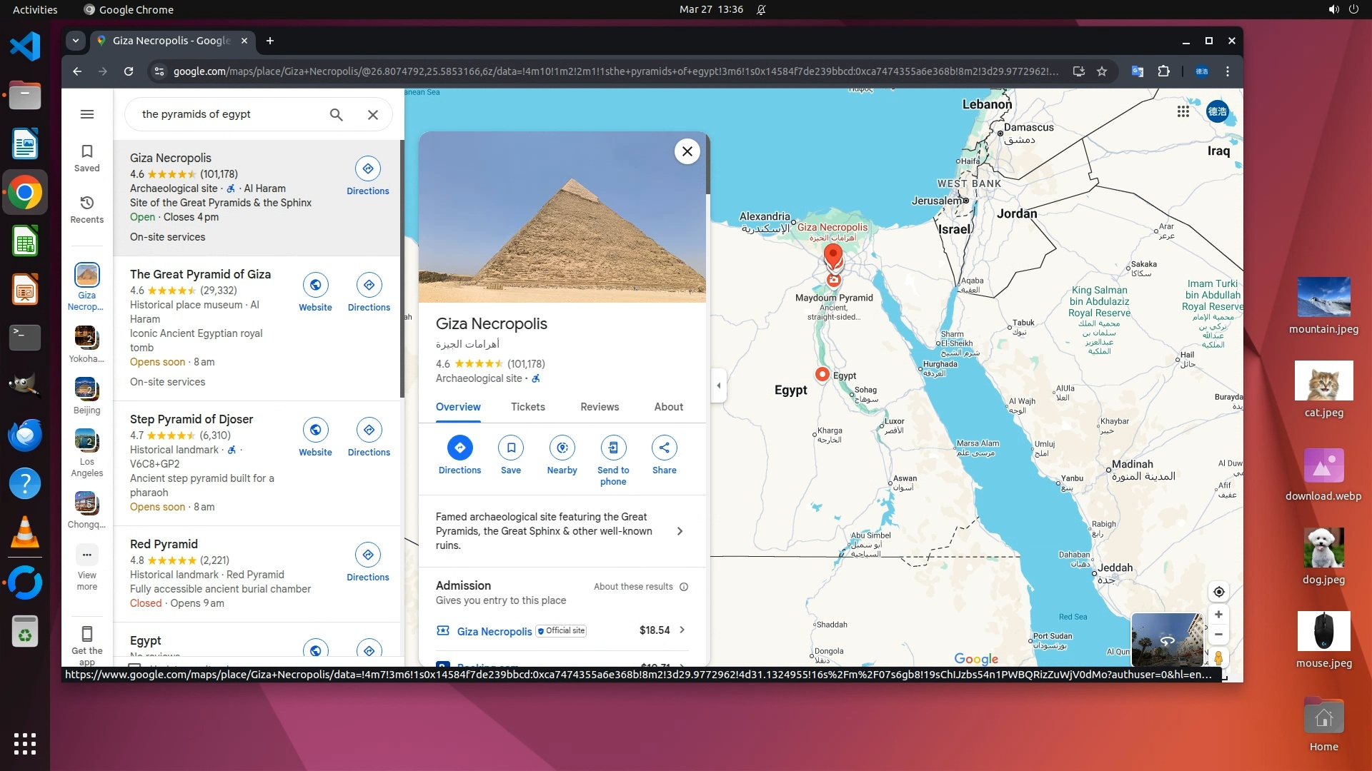
Task: Switch to the Reviews tab
Action: pyautogui.click(x=599, y=407)
